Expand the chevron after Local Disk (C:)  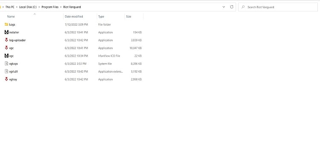[x=39, y=7]
